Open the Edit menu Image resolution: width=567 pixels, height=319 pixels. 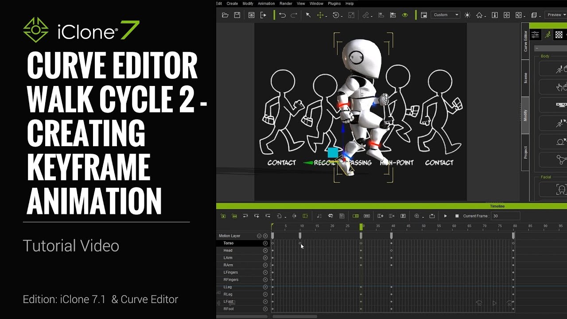(x=219, y=4)
